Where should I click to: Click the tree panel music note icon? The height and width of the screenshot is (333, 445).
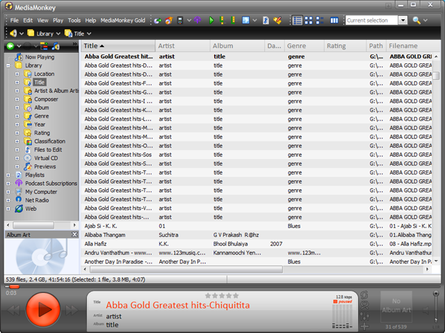[56, 46]
